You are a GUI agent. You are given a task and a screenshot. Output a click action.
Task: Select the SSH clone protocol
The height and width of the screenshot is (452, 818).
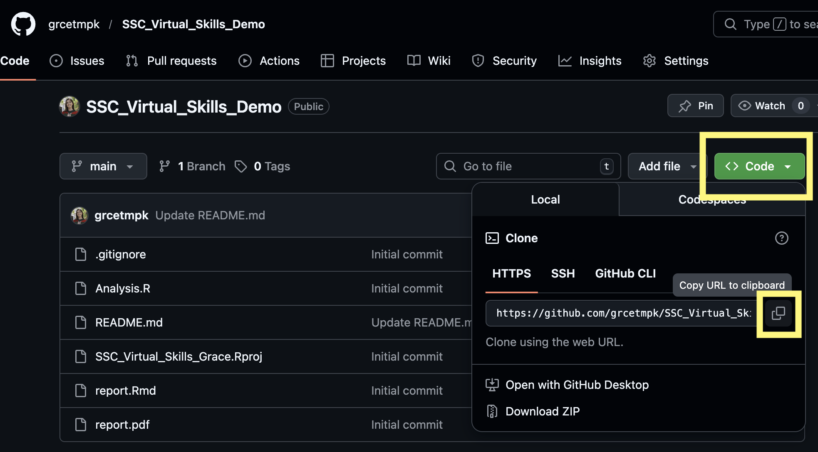563,273
